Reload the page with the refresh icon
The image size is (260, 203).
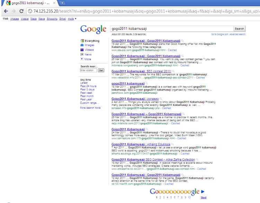click(21, 11)
